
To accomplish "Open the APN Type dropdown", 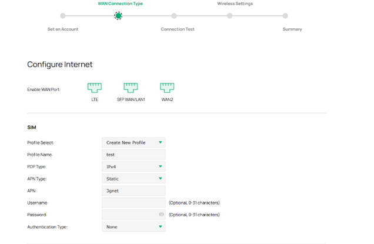I will [133, 179].
